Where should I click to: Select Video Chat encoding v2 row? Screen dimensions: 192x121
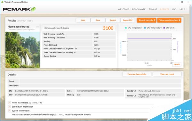79,52
